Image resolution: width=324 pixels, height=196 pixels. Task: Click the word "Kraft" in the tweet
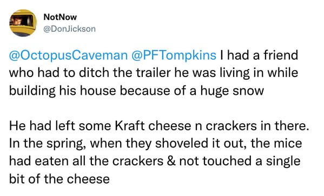(130, 125)
